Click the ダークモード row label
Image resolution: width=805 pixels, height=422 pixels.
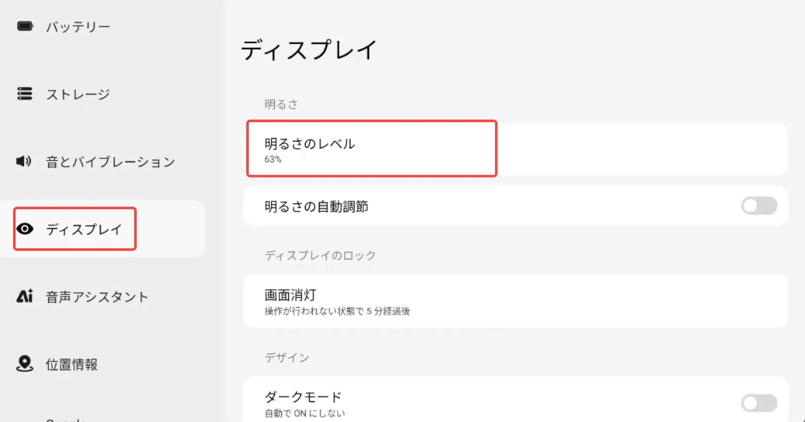point(303,397)
